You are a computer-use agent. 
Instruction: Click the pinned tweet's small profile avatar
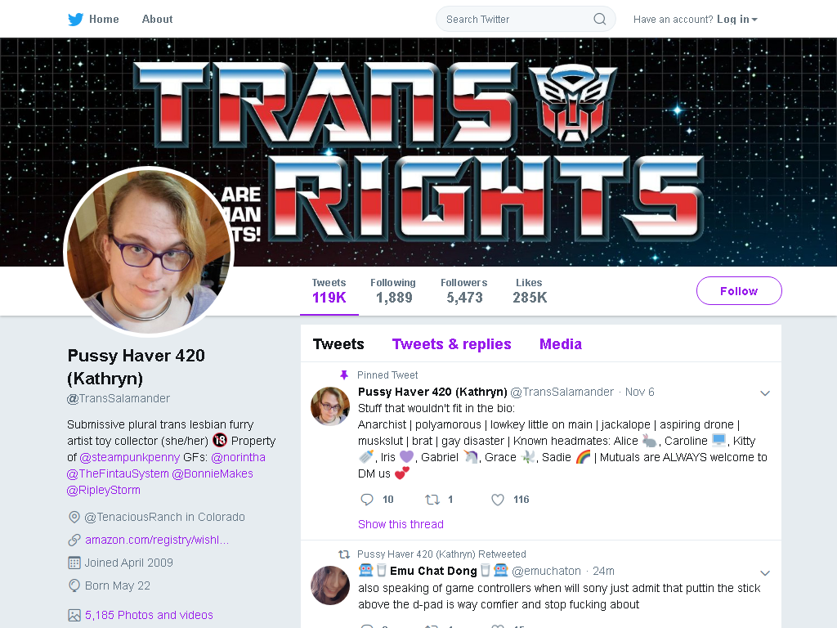pyautogui.click(x=330, y=406)
